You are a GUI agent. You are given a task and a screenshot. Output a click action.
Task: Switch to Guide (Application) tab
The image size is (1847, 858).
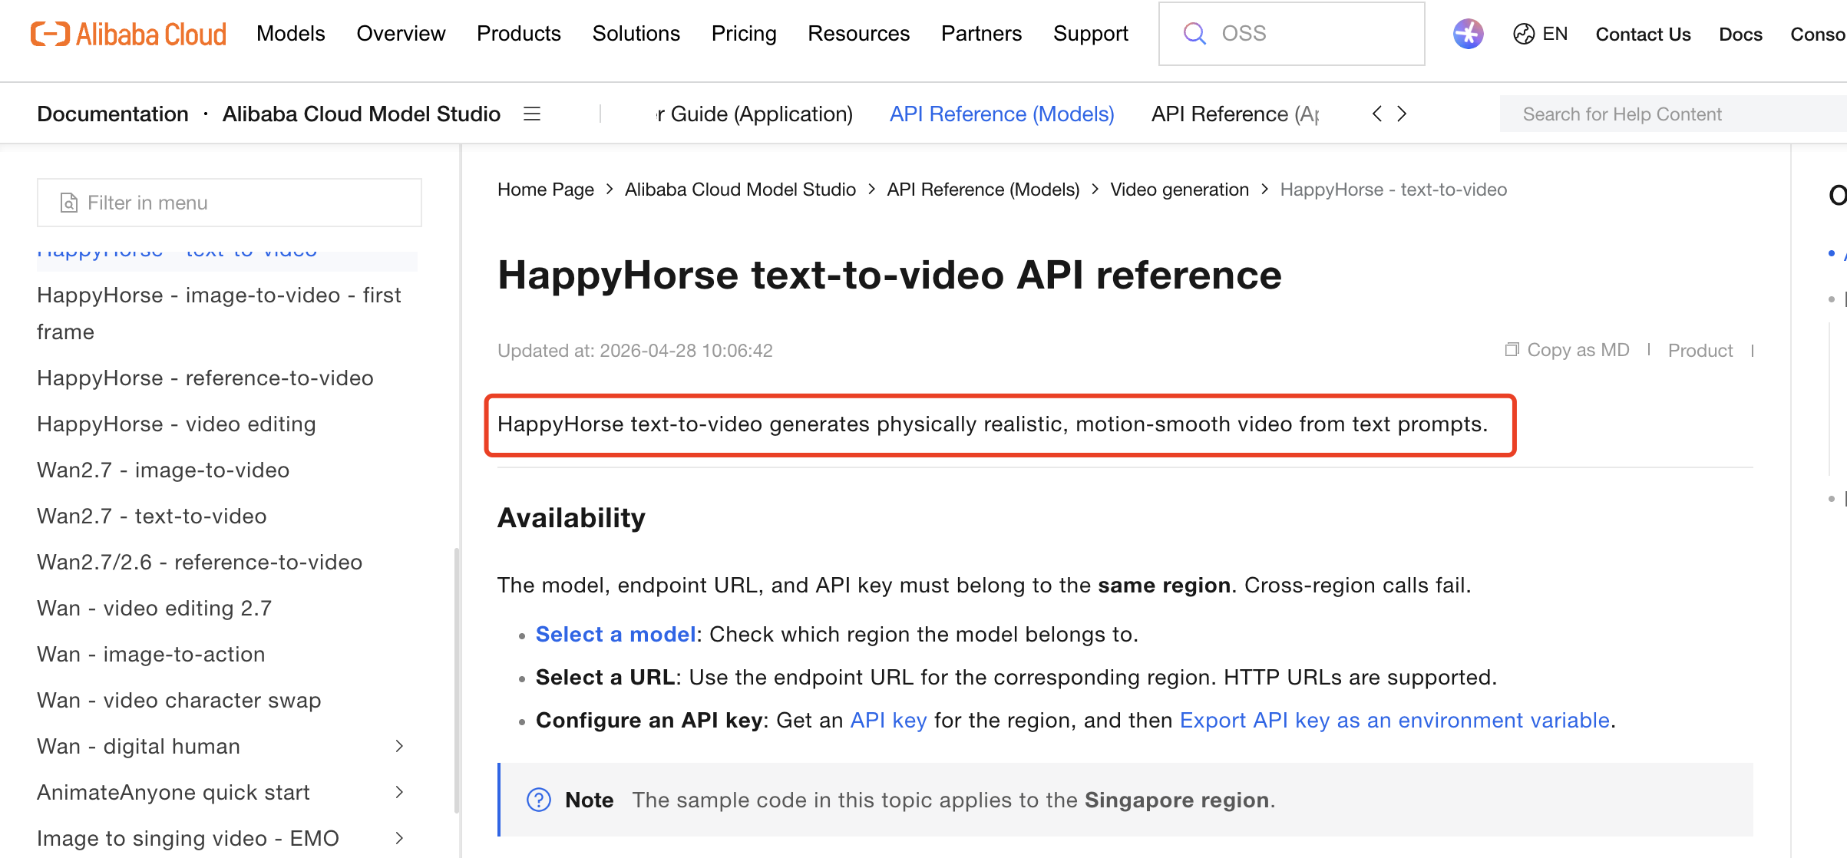(755, 114)
